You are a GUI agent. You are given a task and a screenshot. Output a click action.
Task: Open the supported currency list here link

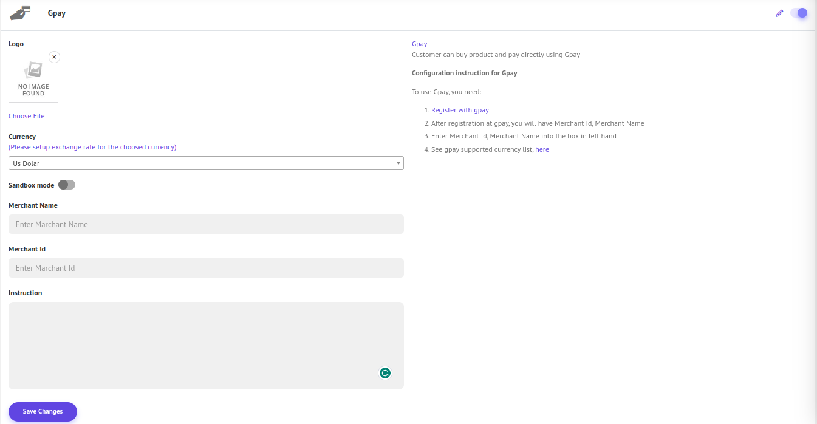(x=542, y=149)
